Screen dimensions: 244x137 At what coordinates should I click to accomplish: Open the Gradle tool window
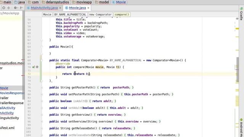click(x=241, y=14)
